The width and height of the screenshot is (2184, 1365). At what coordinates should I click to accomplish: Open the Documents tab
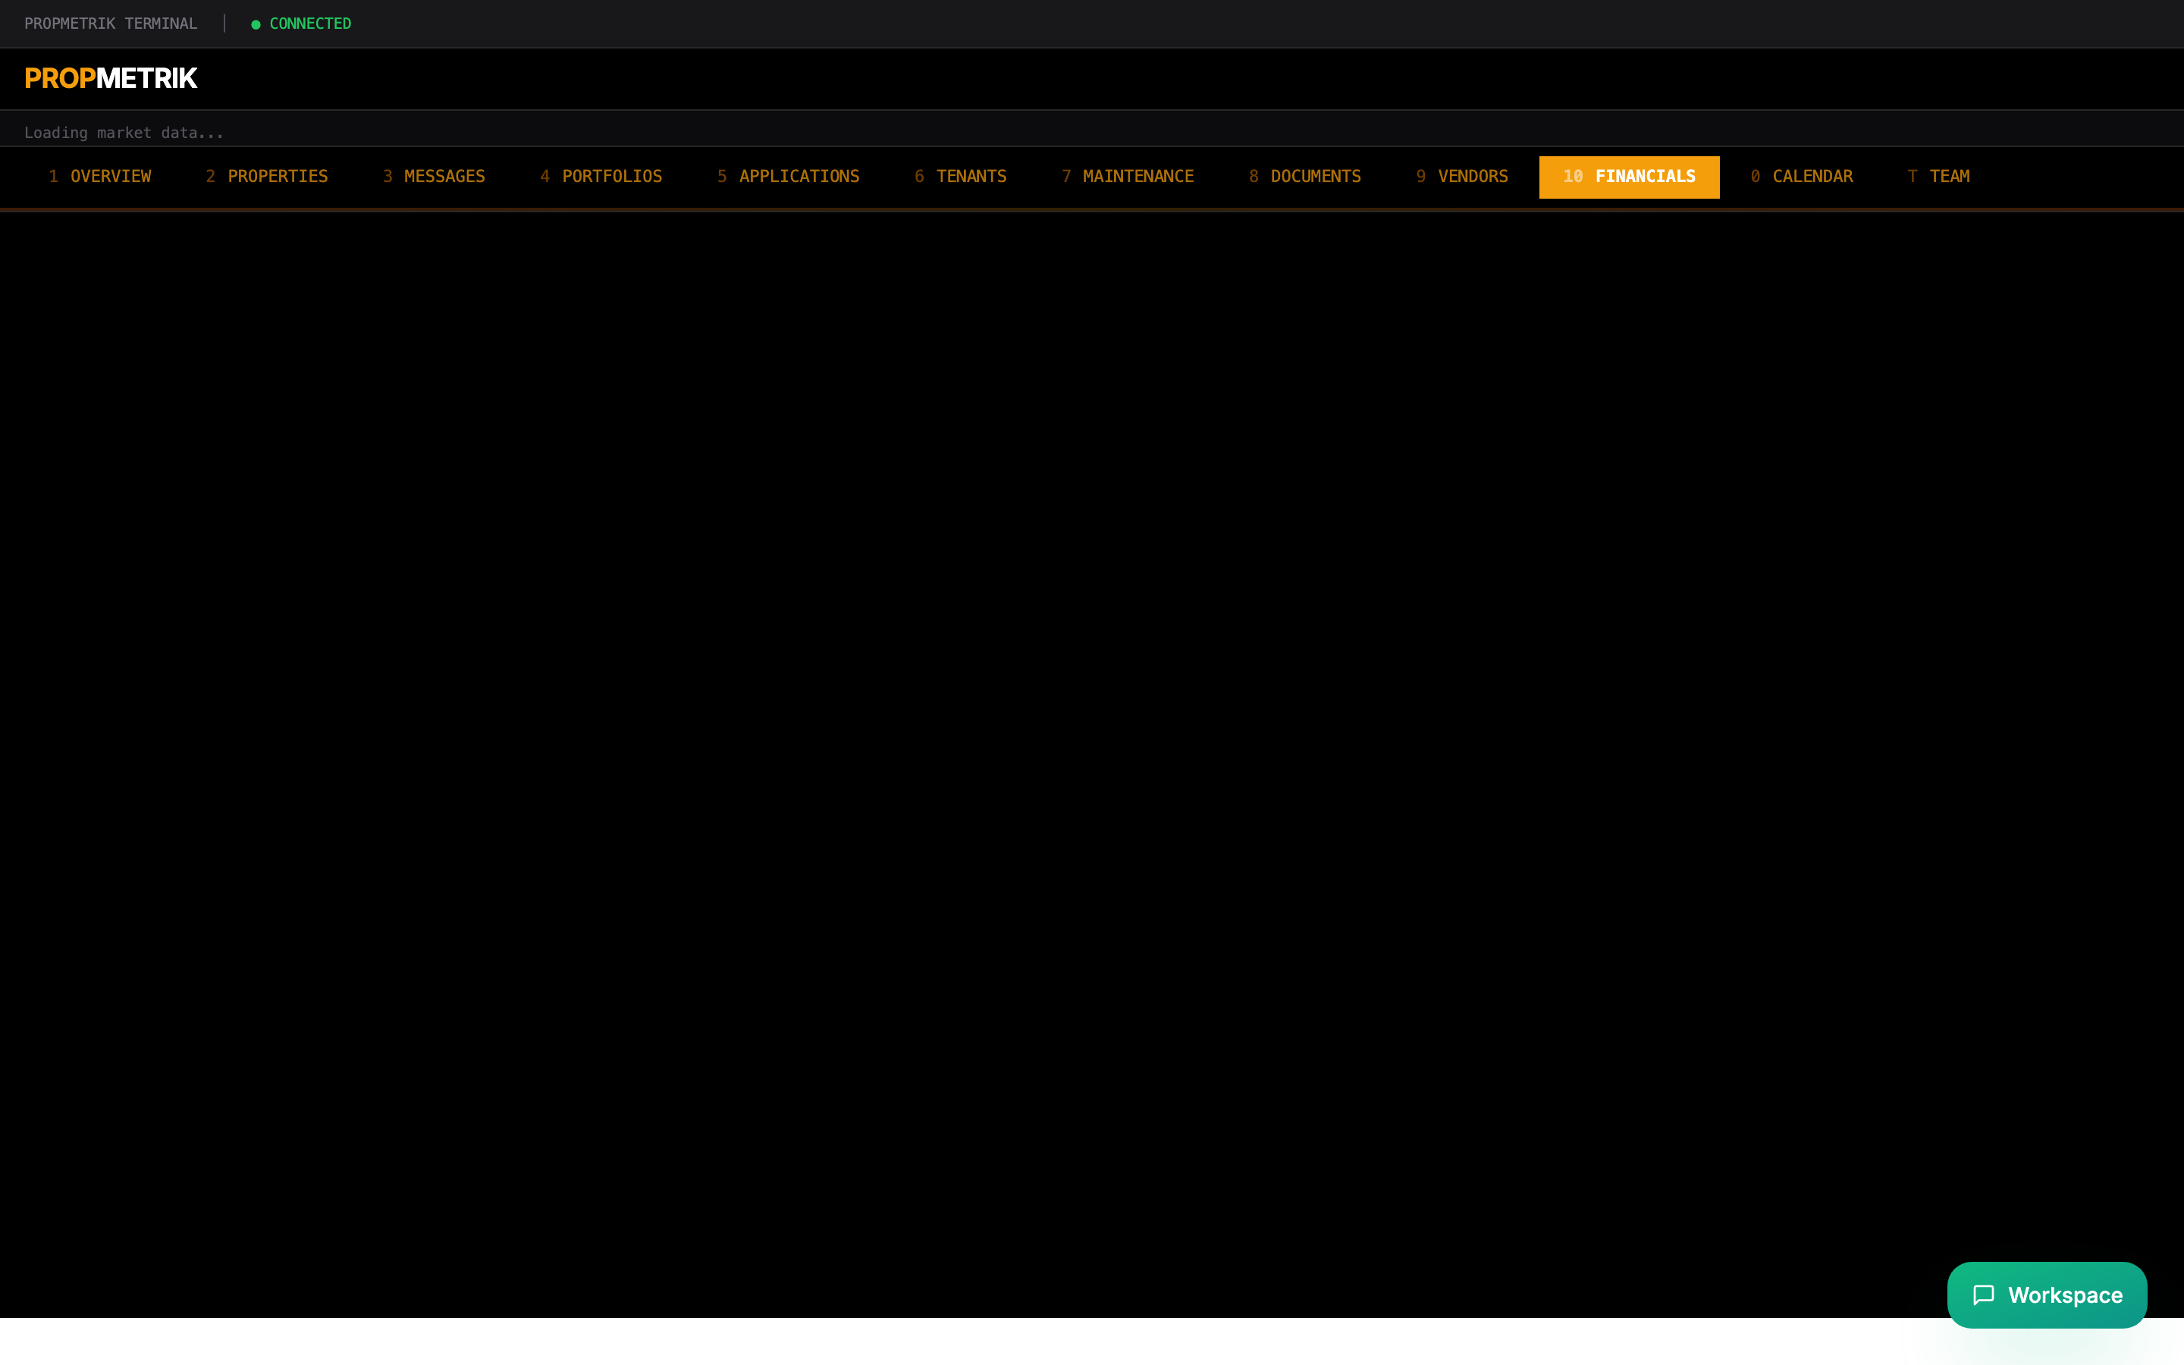point(1305,177)
